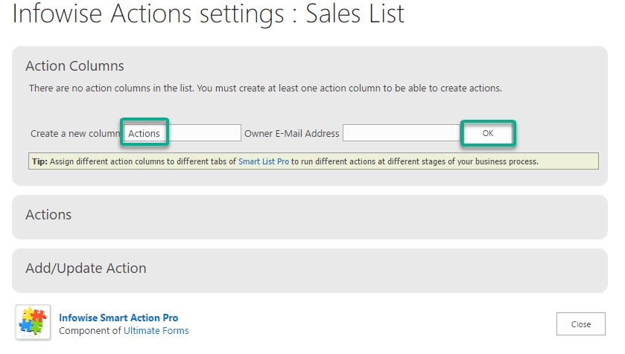
Task: Expand the Actions section header
Action: point(48,215)
